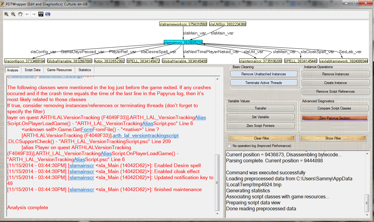Print the graph using printer icon

[48, 14]
